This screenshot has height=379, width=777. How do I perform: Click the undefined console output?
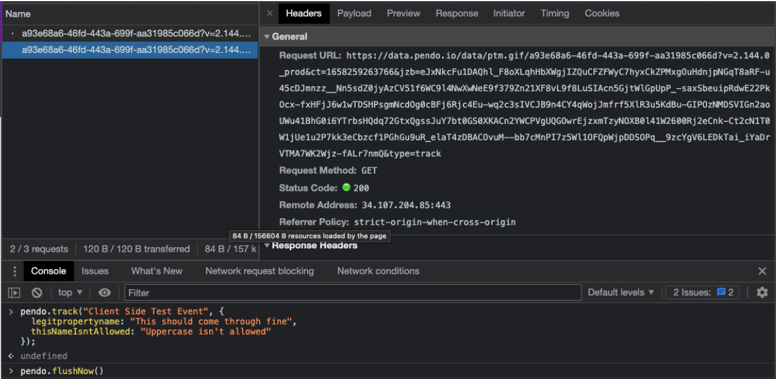point(44,356)
